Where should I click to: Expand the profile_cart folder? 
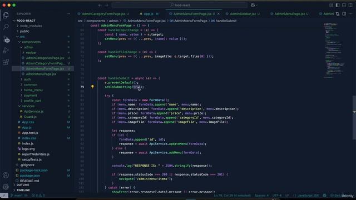(x=32, y=101)
